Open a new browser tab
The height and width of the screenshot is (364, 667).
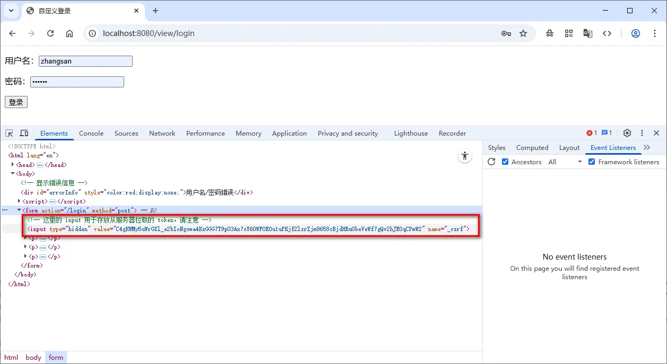click(x=155, y=11)
